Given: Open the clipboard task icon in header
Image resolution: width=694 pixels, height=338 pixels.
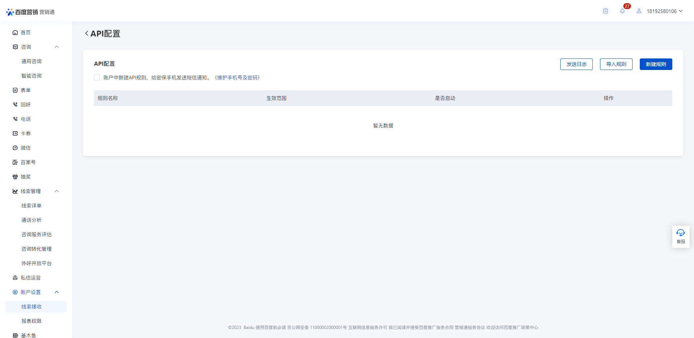Looking at the screenshot, I should tap(605, 11).
